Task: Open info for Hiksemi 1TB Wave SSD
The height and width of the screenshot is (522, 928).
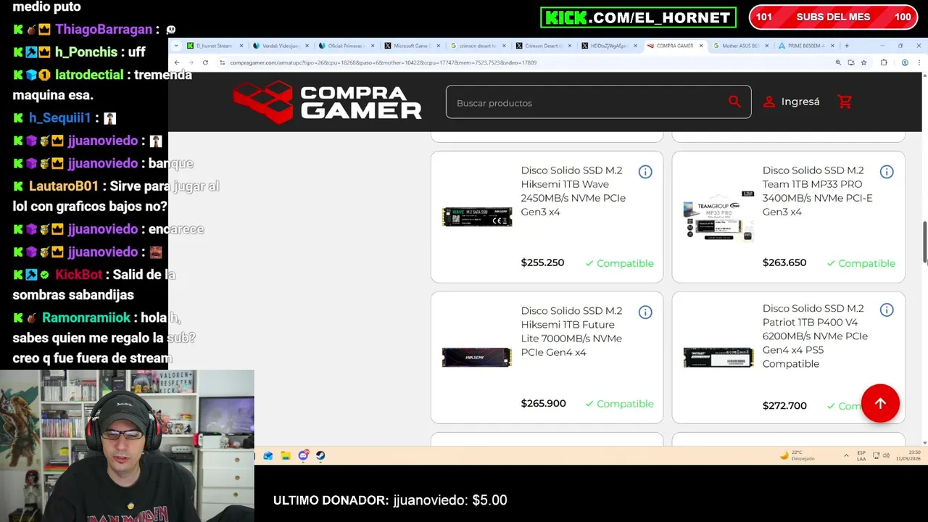Action: 645,172
